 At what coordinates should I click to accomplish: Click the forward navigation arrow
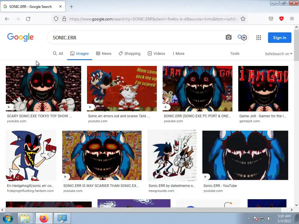[x=18, y=19]
